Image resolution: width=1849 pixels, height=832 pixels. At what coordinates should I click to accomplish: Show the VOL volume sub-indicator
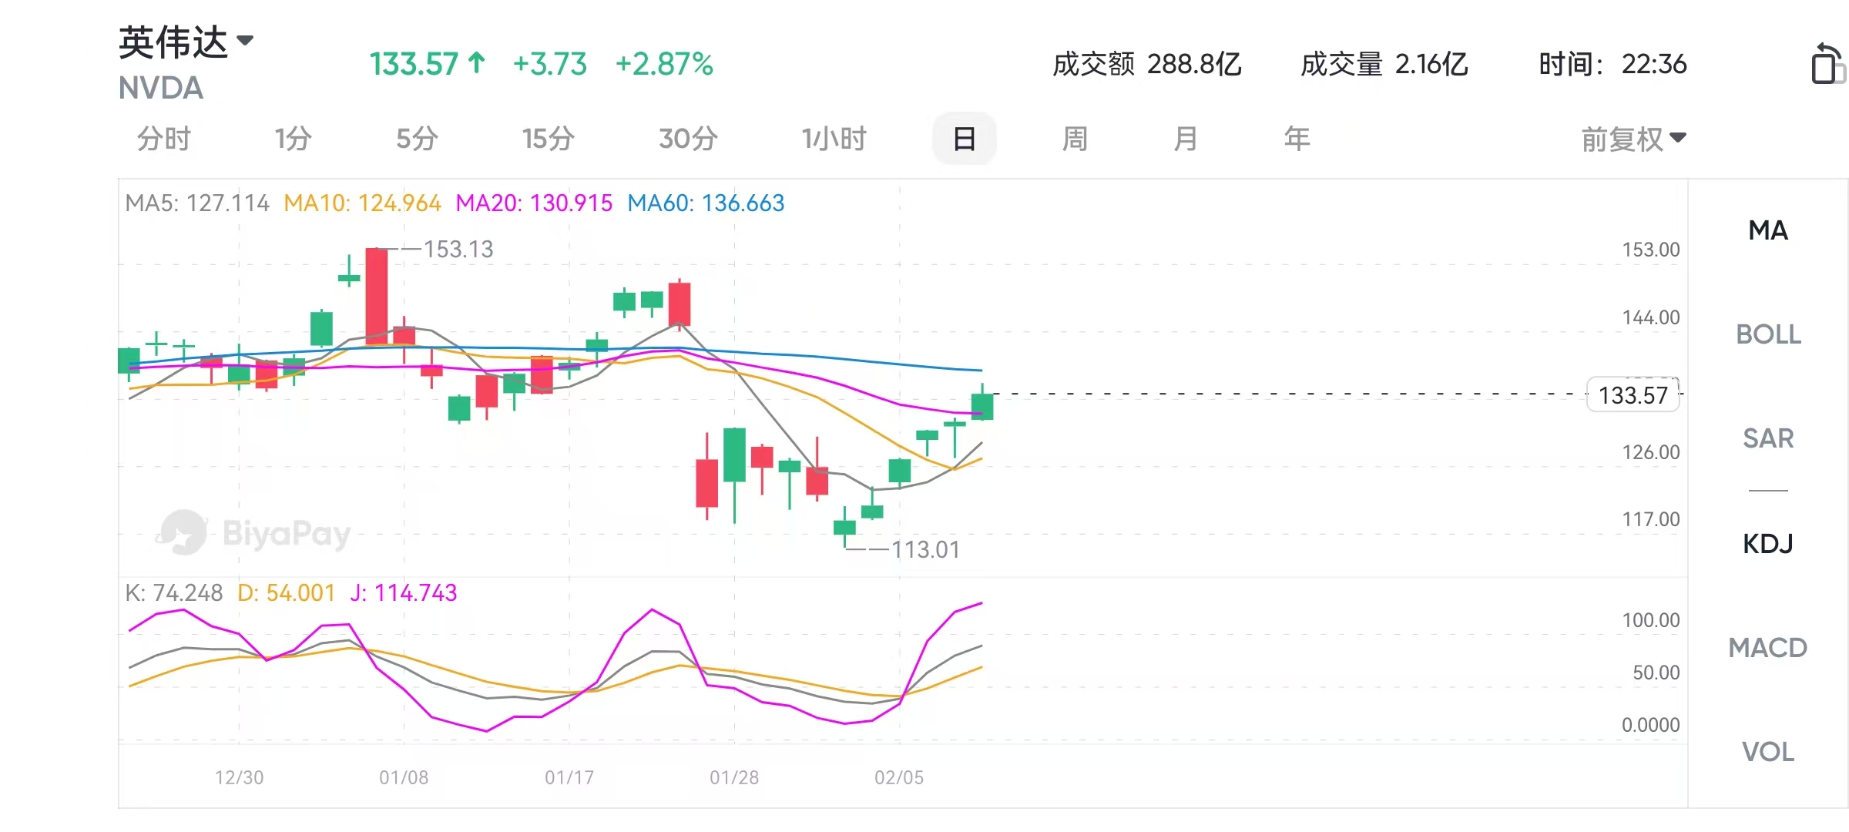pyautogui.click(x=1768, y=752)
